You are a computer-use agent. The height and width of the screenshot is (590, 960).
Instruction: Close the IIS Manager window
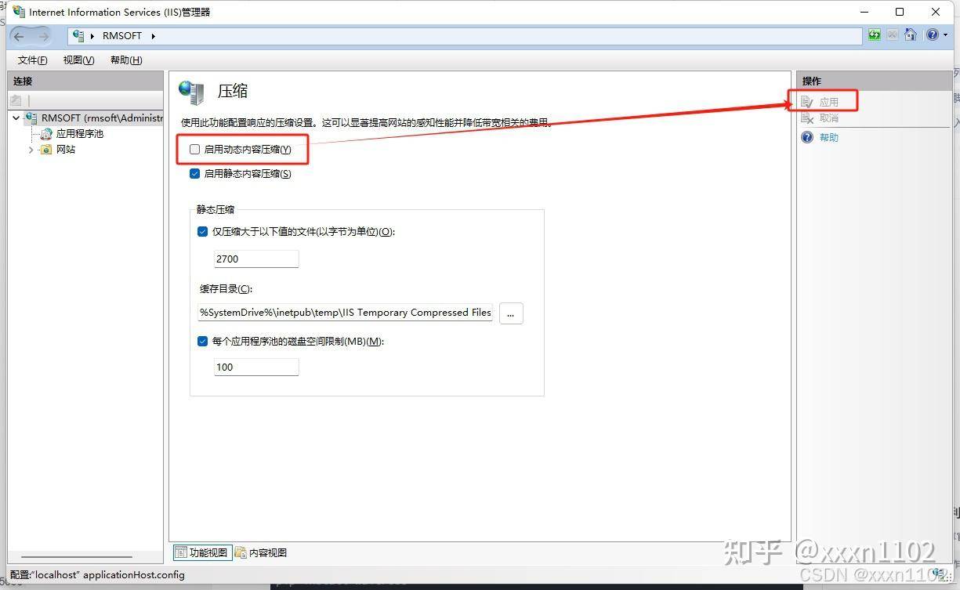click(936, 12)
